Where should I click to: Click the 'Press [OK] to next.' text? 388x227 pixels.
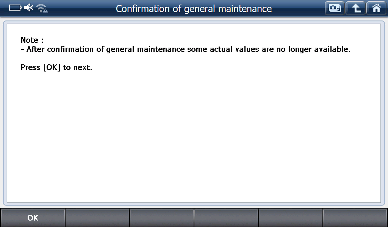(x=56, y=68)
